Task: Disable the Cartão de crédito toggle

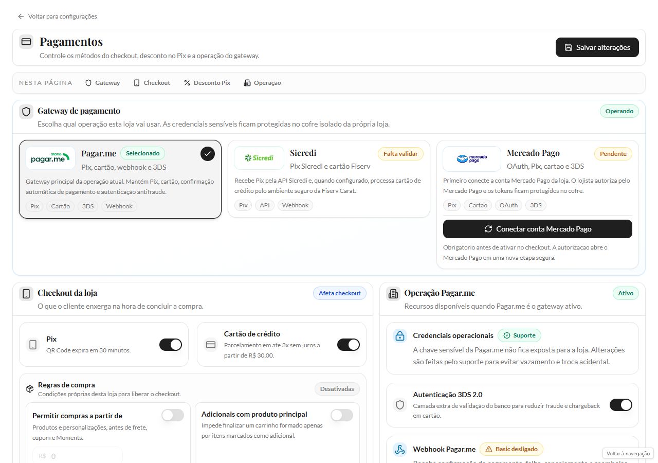Action: coord(349,345)
